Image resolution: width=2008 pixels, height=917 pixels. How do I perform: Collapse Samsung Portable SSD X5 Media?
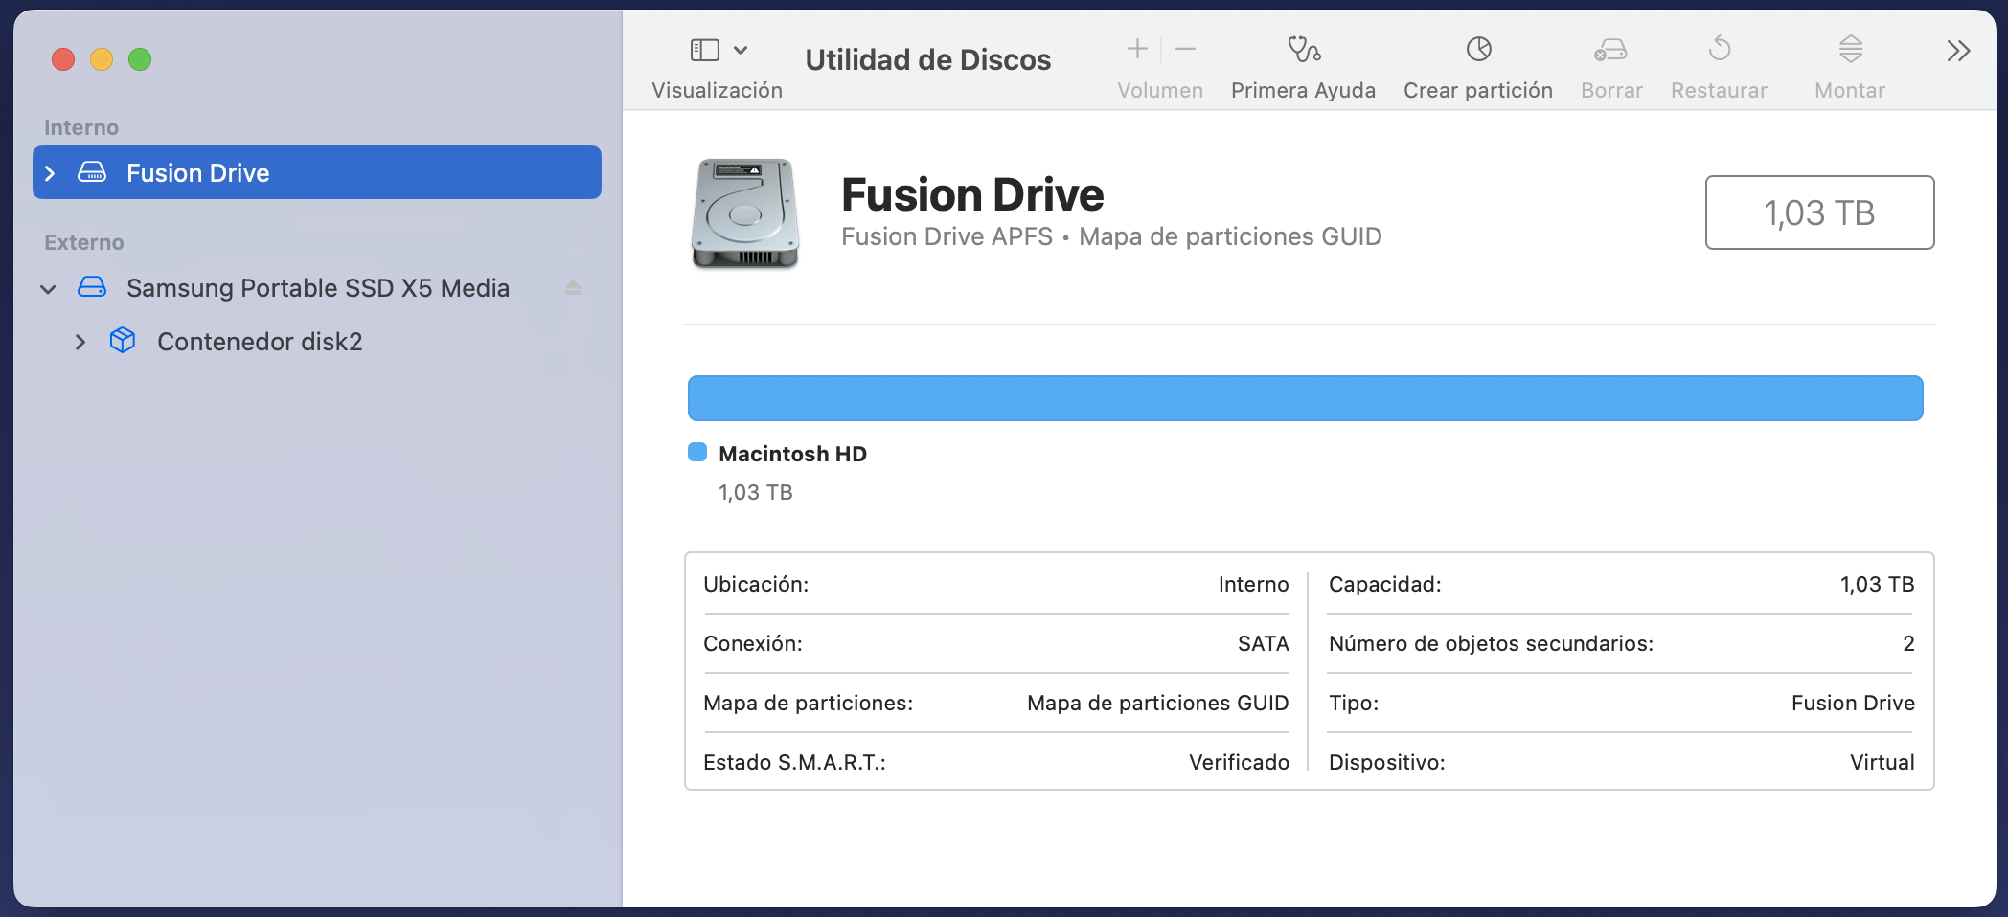tap(48, 288)
